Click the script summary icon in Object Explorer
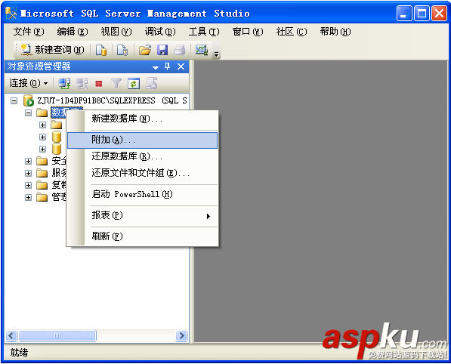 [x=151, y=83]
